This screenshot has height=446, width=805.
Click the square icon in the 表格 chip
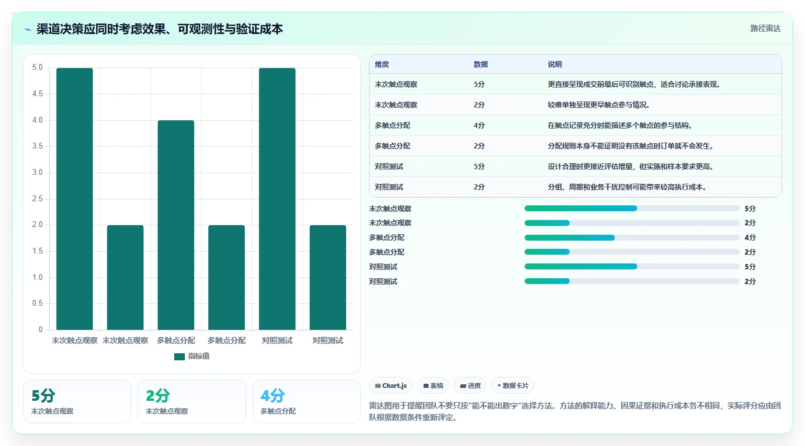click(x=426, y=386)
